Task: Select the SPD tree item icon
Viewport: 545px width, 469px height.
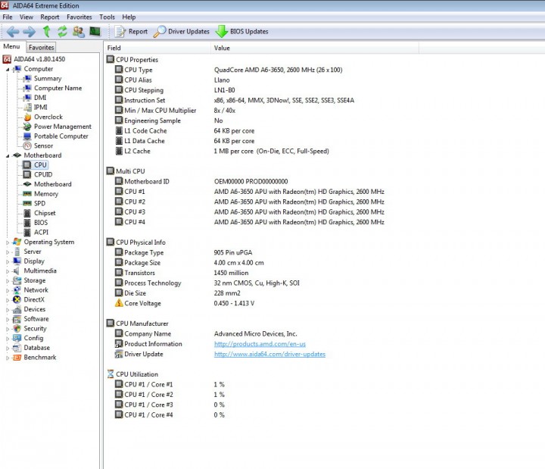Action: coord(27,204)
